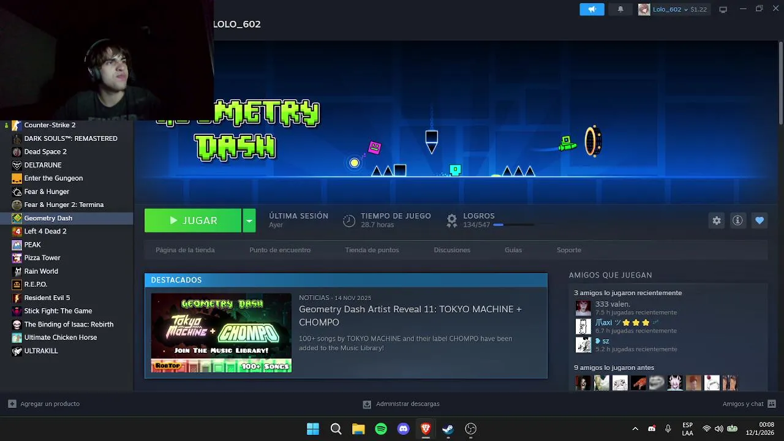Switch to Big Picture mode icon

(723, 9)
